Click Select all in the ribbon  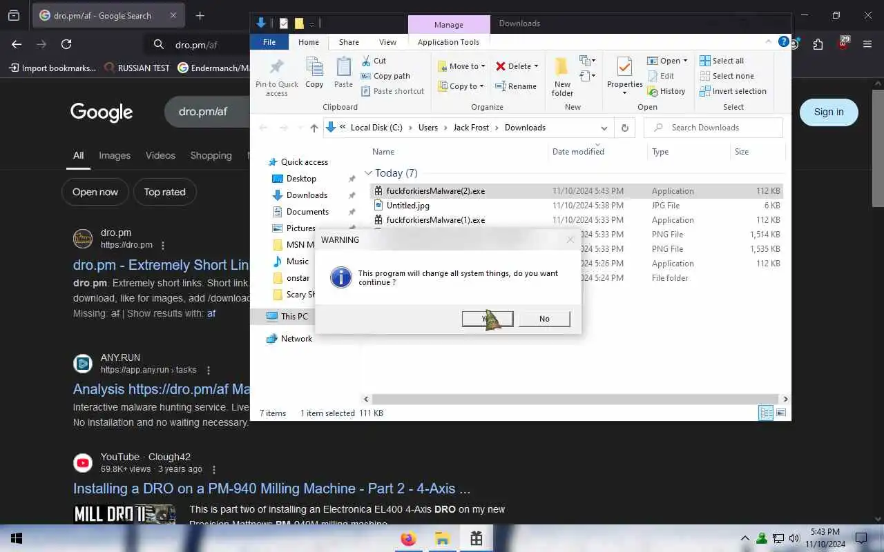point(722,61)
